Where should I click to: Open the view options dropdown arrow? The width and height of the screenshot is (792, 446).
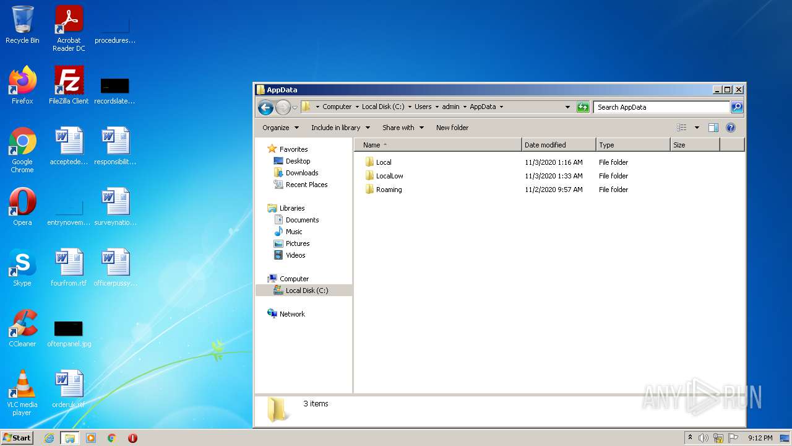[697, 128]
